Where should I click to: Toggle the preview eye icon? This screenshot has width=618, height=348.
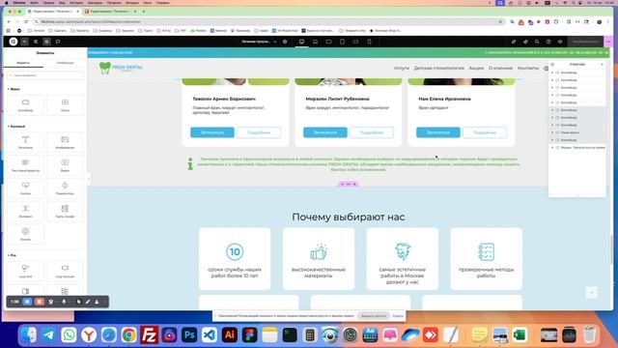(560, 42)
